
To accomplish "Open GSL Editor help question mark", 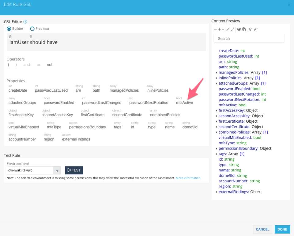I will (x=25, y=21).
